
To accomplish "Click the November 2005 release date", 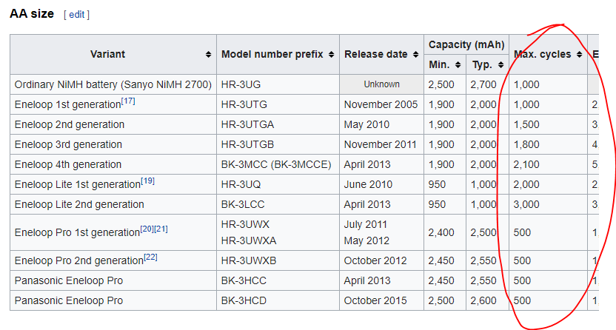I will tap(381, 104).
